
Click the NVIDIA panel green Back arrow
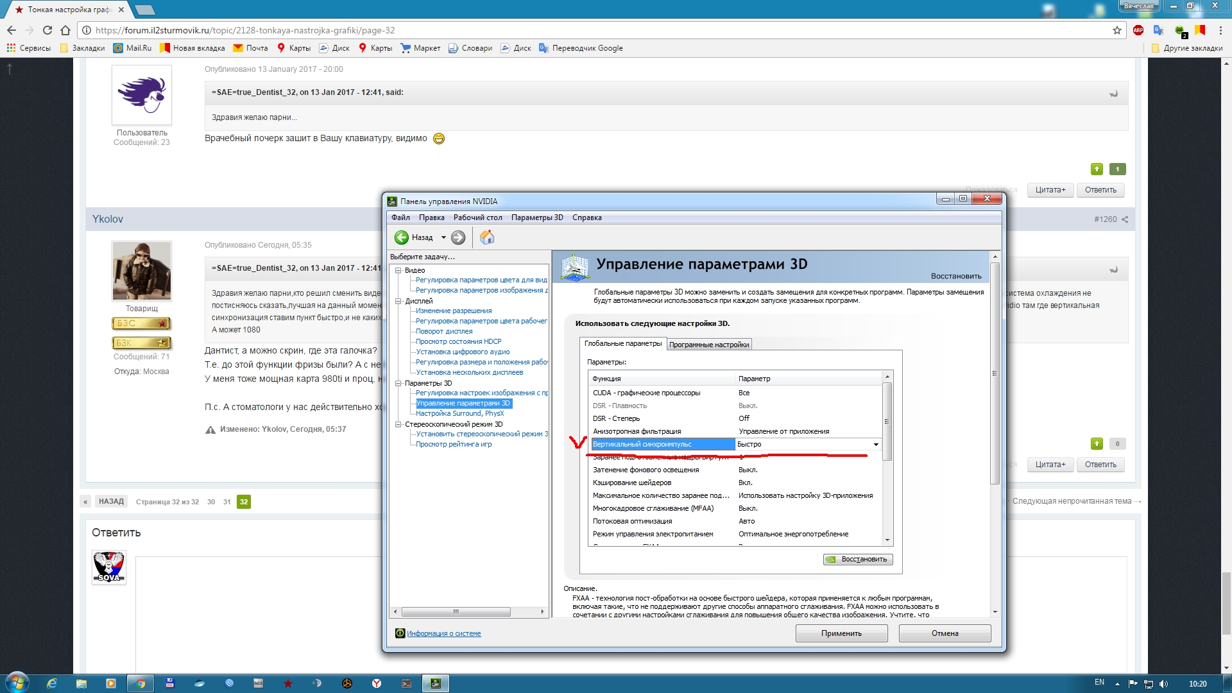click(x=402, y=237)
